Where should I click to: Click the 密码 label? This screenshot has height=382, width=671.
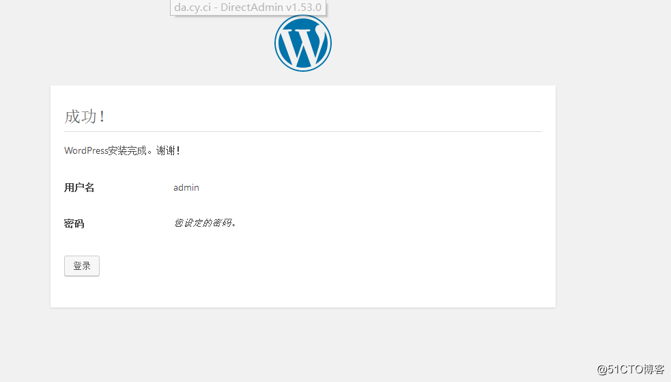[x=74, y=223]
